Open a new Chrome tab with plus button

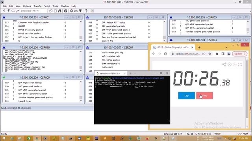199,47
